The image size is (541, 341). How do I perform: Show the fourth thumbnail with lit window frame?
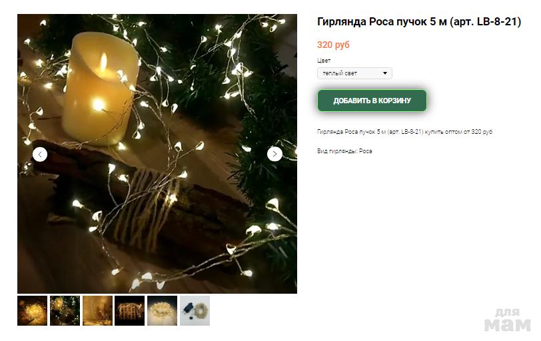pos(130,310)
